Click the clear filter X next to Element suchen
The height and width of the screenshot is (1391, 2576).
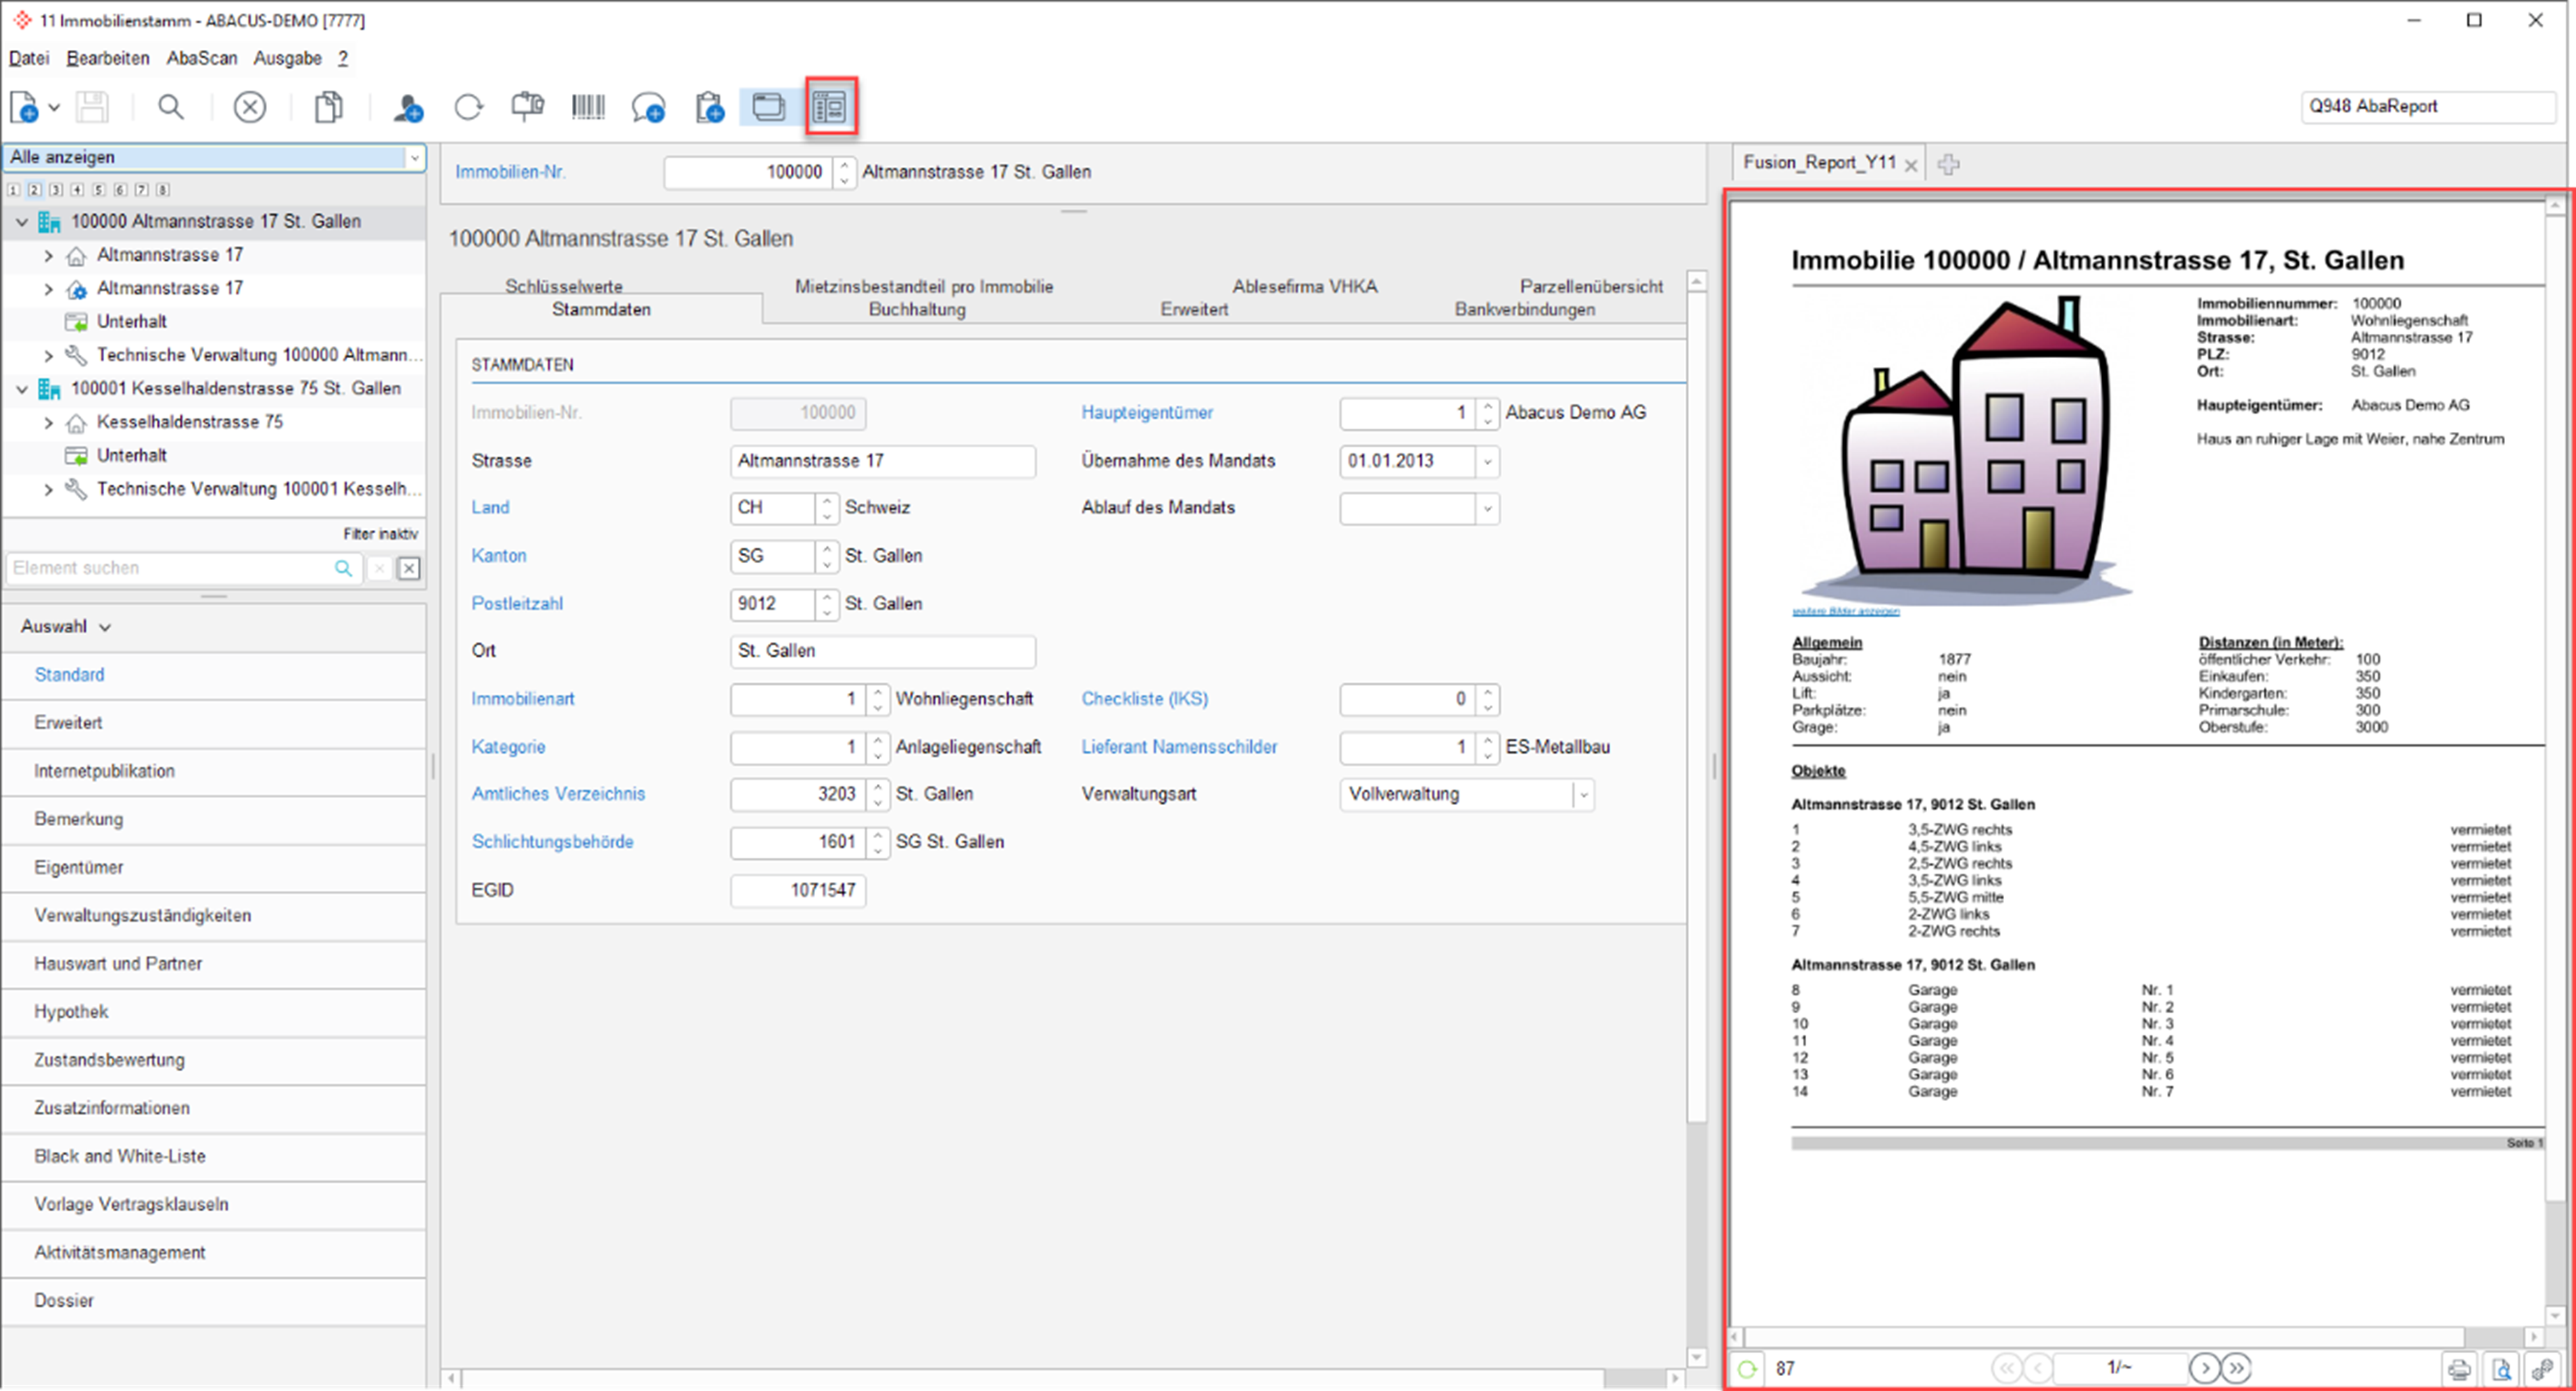[x=379, y=568]
